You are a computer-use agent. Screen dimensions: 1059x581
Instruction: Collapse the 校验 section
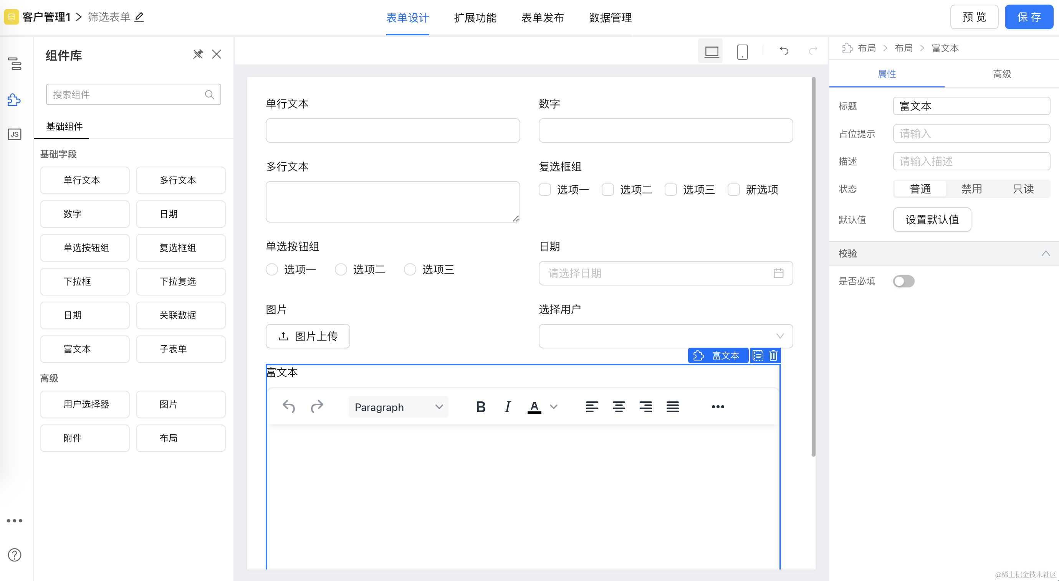click(1046, 253)
